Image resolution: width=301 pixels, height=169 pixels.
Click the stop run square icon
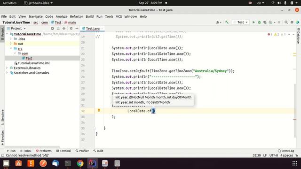click(x=279, y=22)
